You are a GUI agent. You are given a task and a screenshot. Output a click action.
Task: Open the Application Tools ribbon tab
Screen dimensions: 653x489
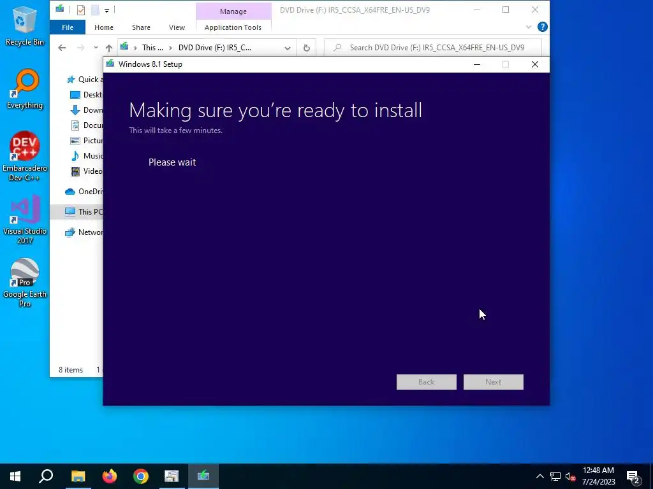[x=233, y=27]
